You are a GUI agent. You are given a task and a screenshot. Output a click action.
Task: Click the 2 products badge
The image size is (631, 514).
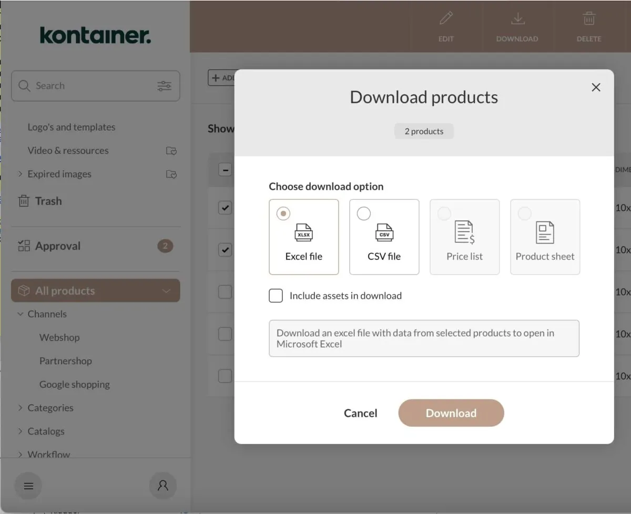(x=424, y=131)
